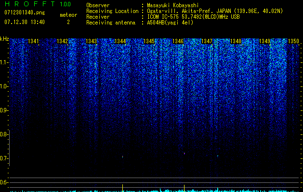303x192 pixels.
Task: Click the 1.0 kHz axis label
Action: click(x=4, y=86)
